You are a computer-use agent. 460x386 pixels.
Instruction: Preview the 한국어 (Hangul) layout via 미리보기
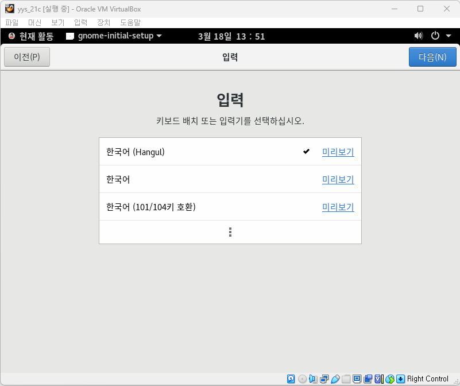tap(338, 152)
